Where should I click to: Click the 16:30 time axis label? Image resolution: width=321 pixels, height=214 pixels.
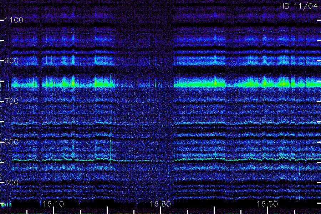[x=160, y=204]
